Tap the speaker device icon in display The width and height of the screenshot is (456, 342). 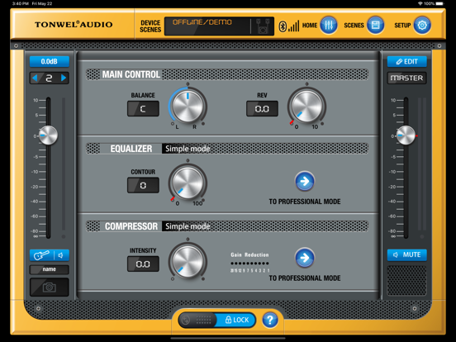click(x=263, y=26)
